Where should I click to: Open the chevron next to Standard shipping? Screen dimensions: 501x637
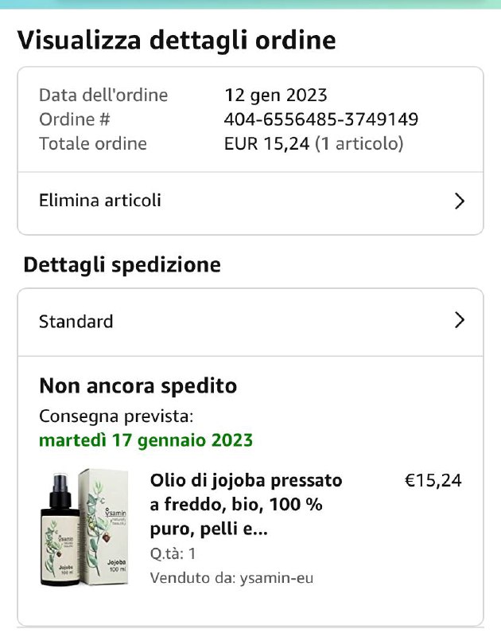[459, 321]
